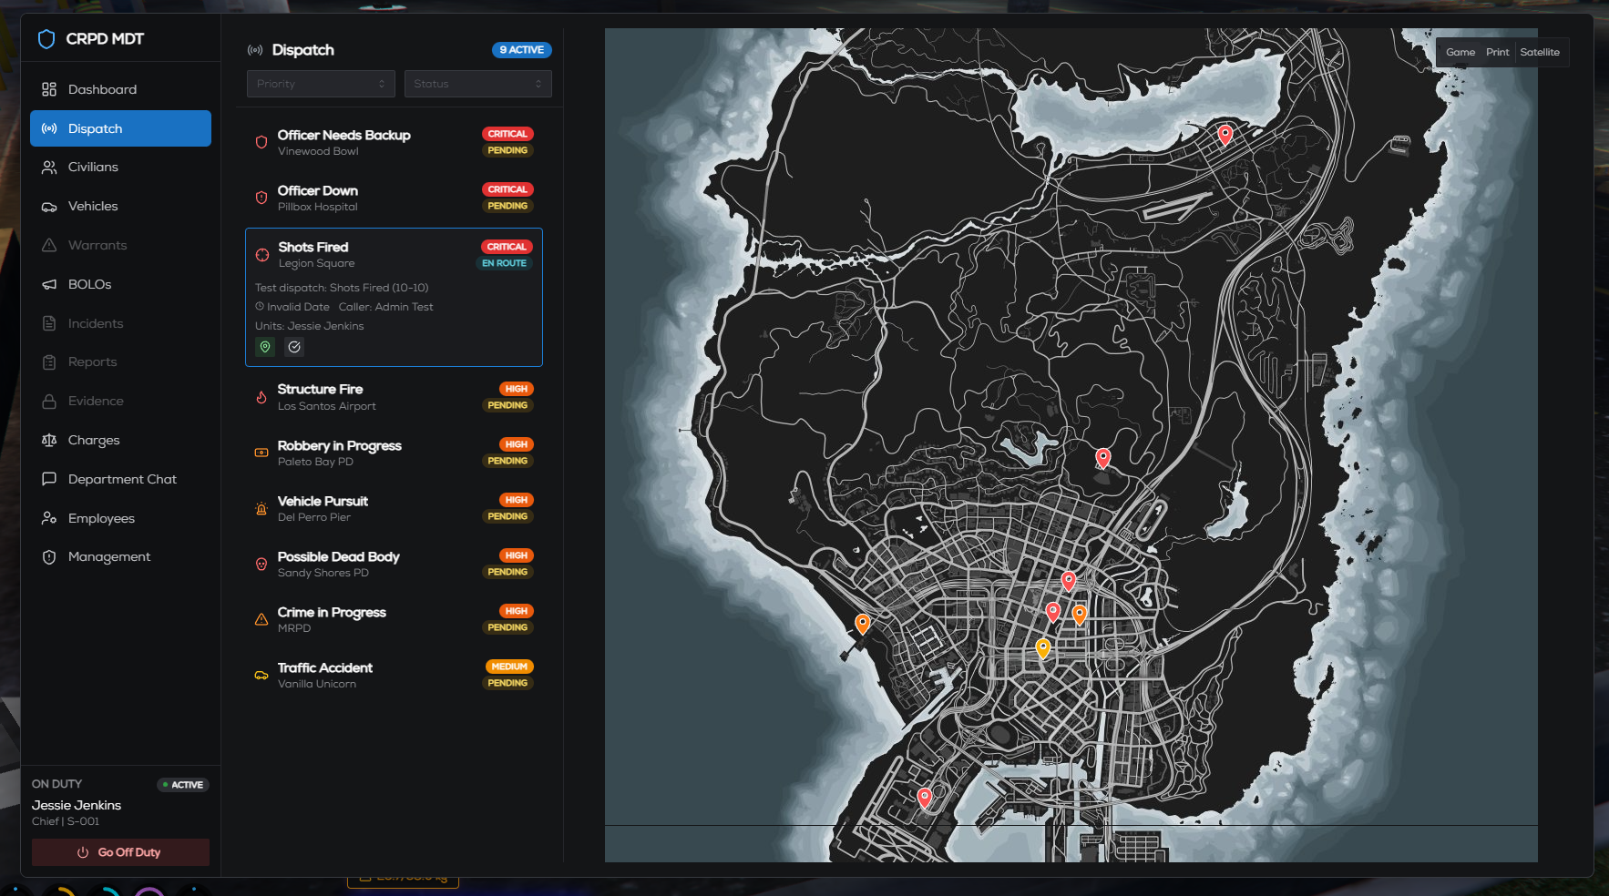
Task: Click the siren icon for Vehicle Pursuit
Action: coord(261,509)
